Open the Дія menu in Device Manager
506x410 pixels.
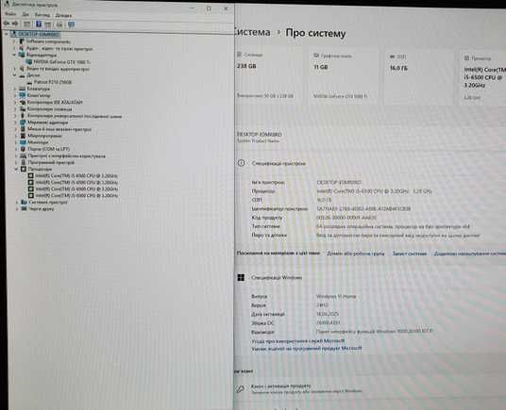25,15
